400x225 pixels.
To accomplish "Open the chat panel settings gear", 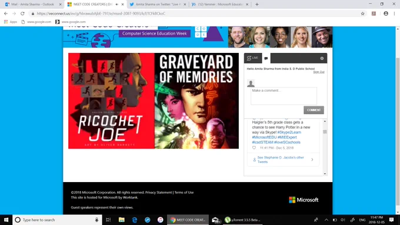I will 322,58.
